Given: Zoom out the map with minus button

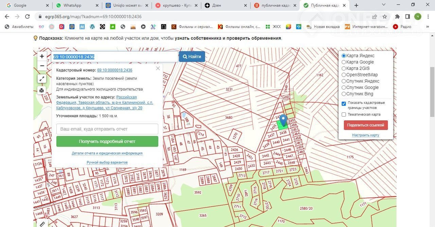Looking at the screenshot, I should [x=42, y=66].
